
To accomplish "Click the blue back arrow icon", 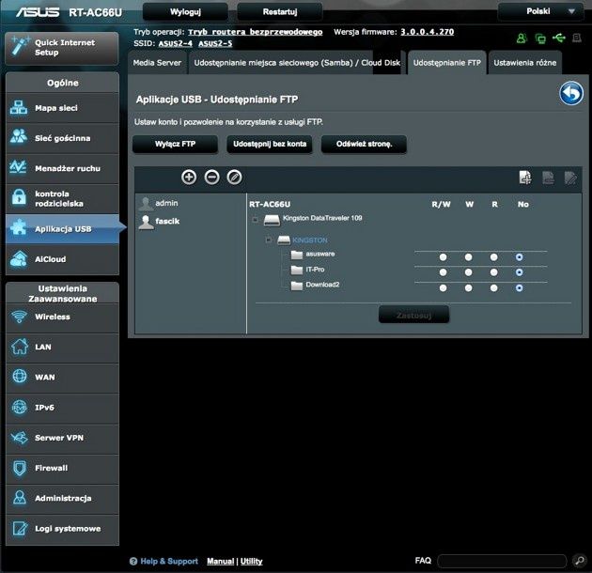I will tap(571, 93).
